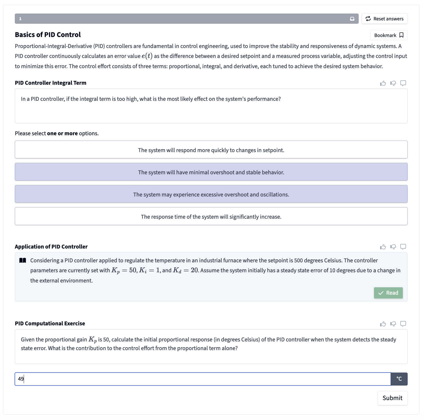The image size is (424, 420).
Task: Submit the answers
Action: point(392,398)
